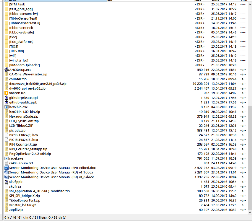Click docx icon of User Manual (RU) v1_2.docx

click(x=6, y=177)
